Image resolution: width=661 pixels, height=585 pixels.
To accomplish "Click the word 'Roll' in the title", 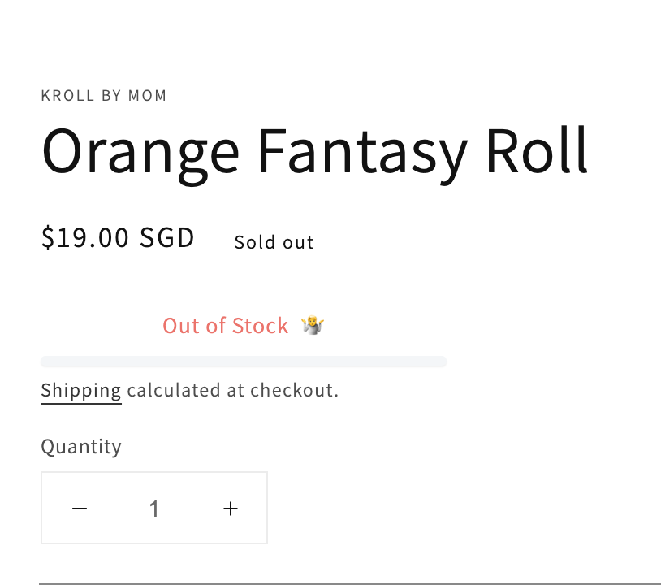I will click(x=536, y=152).
